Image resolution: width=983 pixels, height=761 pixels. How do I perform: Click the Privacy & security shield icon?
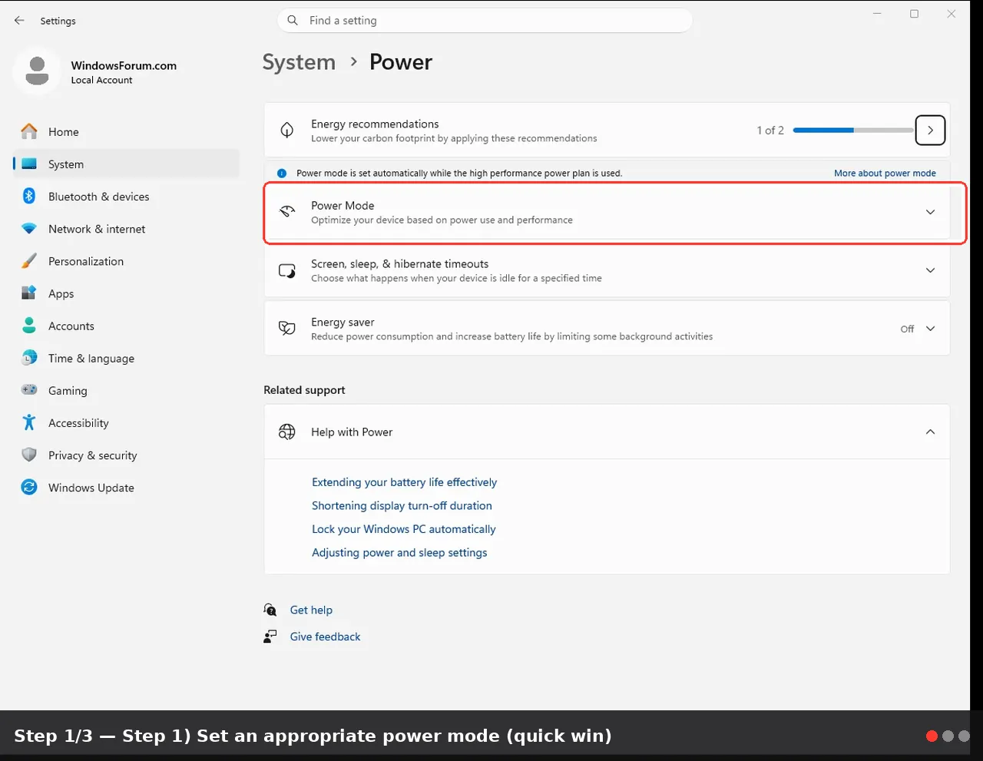[x=29, y=455]
